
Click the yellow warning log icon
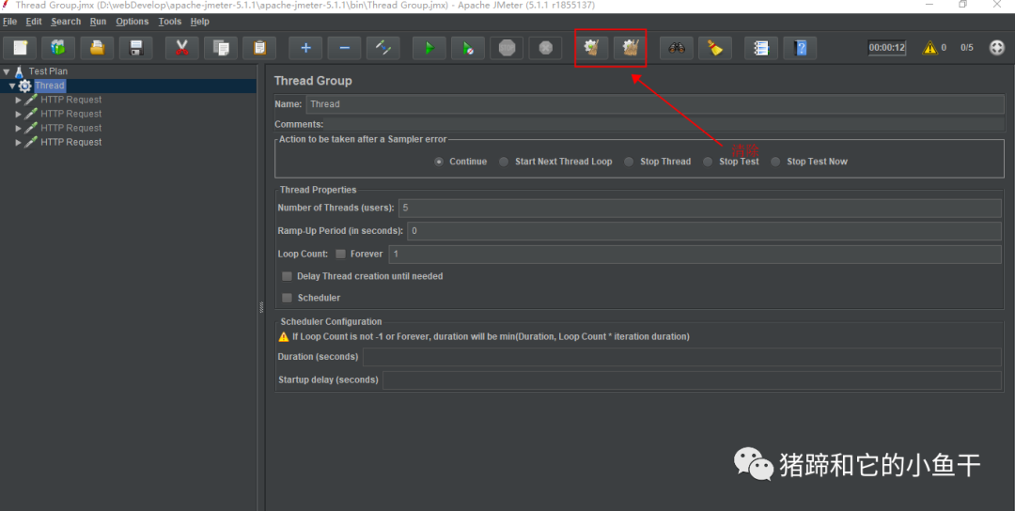929,47
